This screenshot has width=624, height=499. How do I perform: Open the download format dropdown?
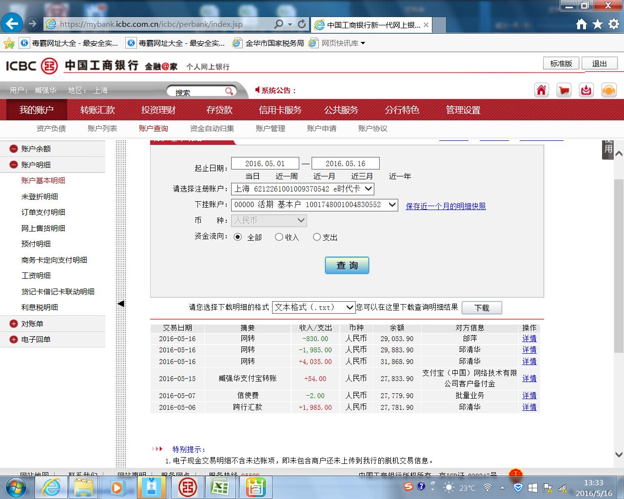pos(313,307)
